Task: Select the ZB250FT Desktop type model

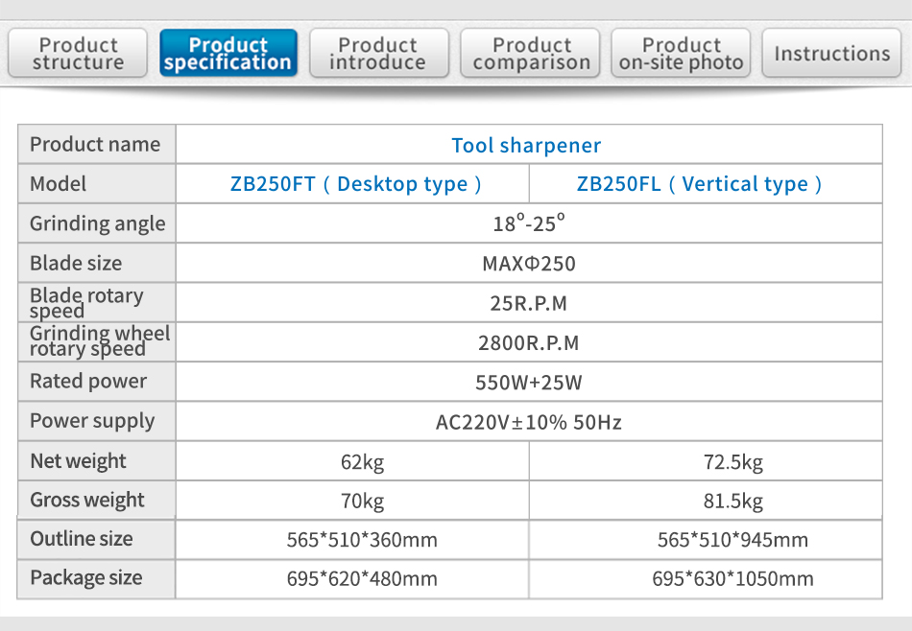Action: (355, 184)
